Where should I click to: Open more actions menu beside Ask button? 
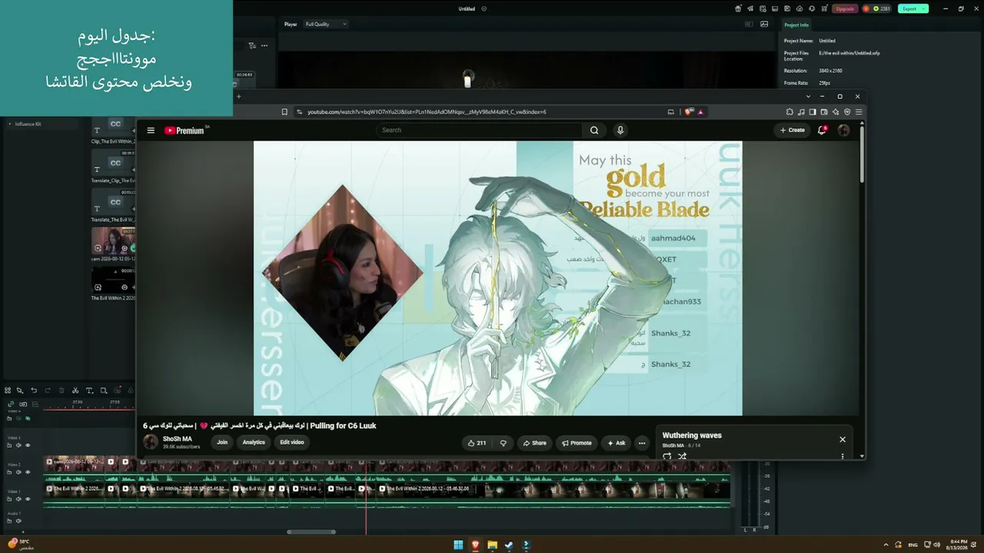click(x=642, y=443)
